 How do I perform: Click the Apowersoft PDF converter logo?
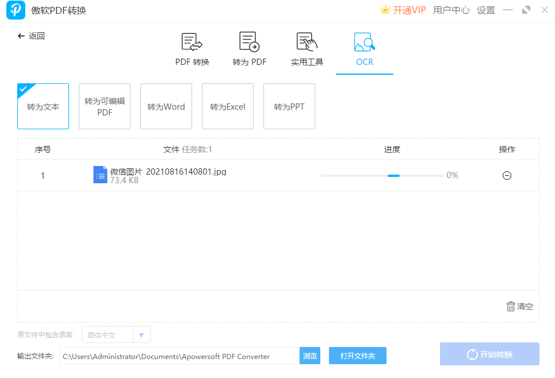point(16,10)
